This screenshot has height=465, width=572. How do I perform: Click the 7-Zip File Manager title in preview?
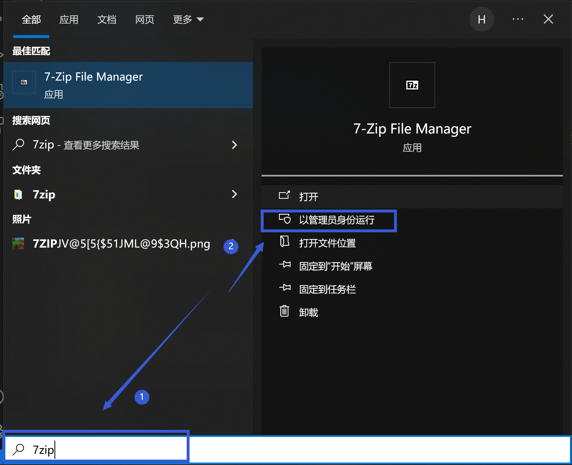(412, 129)
